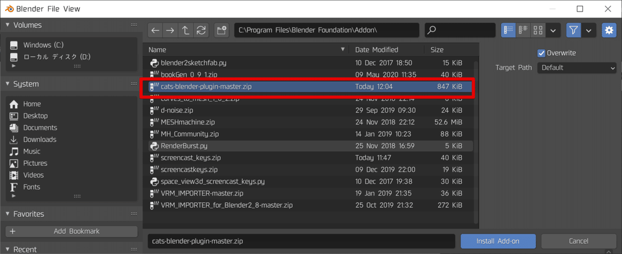Select MH_Community.zip file
Screen dimensions: 622x254
[308, 134]
